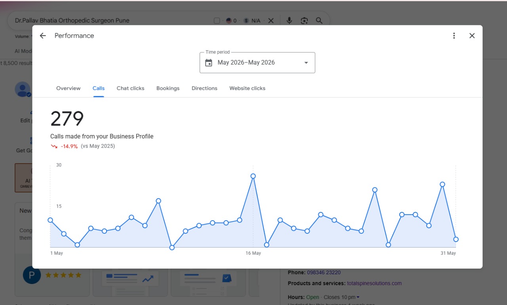The image size is (507, 305).
Task: Open the totalspinesolutions.com link
Action: pos(374,283)
